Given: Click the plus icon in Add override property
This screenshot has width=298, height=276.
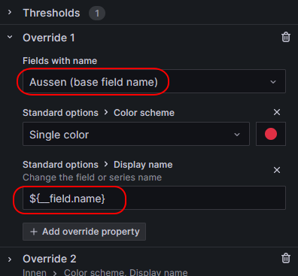Looking at the screenshot, I should click(34, 232).
